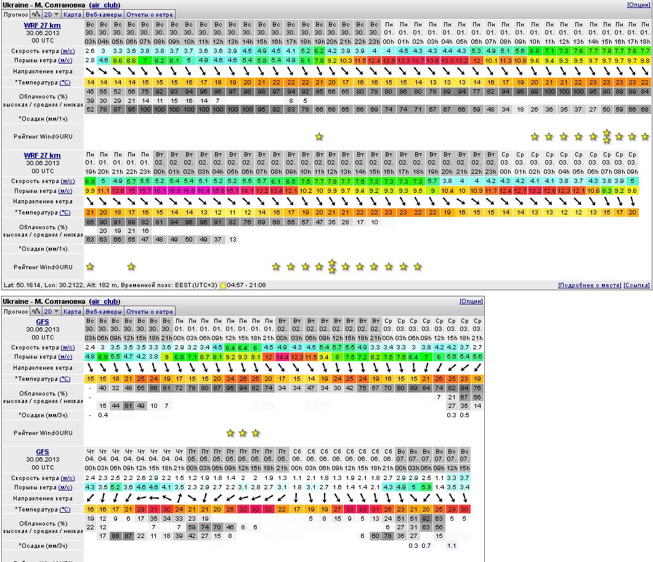Switch to the Карта tab in the top widget

(x=73, y=14)
